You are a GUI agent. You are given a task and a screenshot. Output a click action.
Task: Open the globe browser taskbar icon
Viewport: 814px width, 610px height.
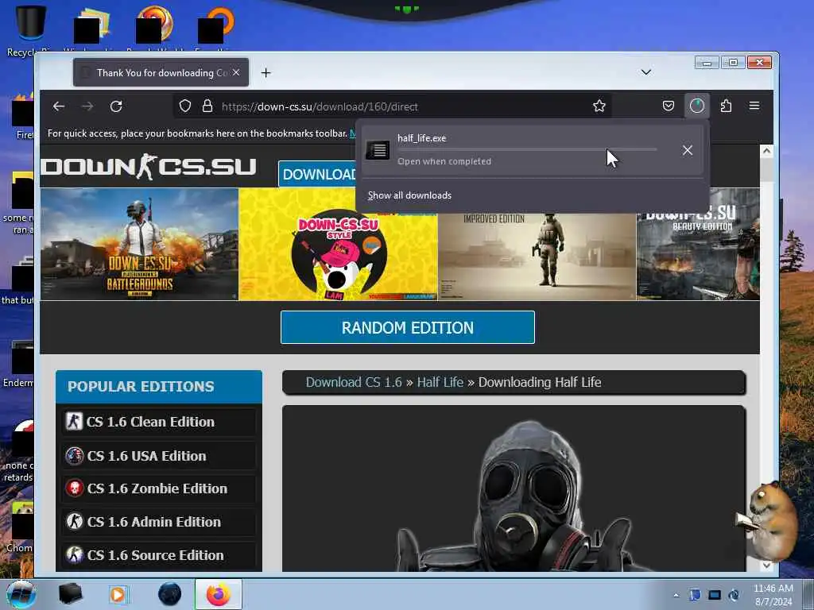point(170,594)
